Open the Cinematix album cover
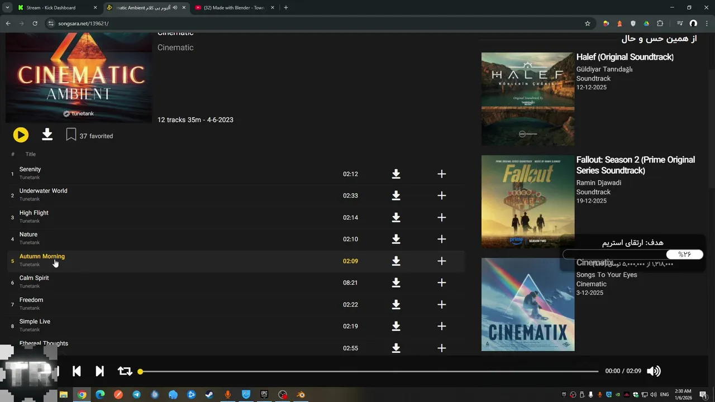715x402 pixels. (x=528, y=304)
